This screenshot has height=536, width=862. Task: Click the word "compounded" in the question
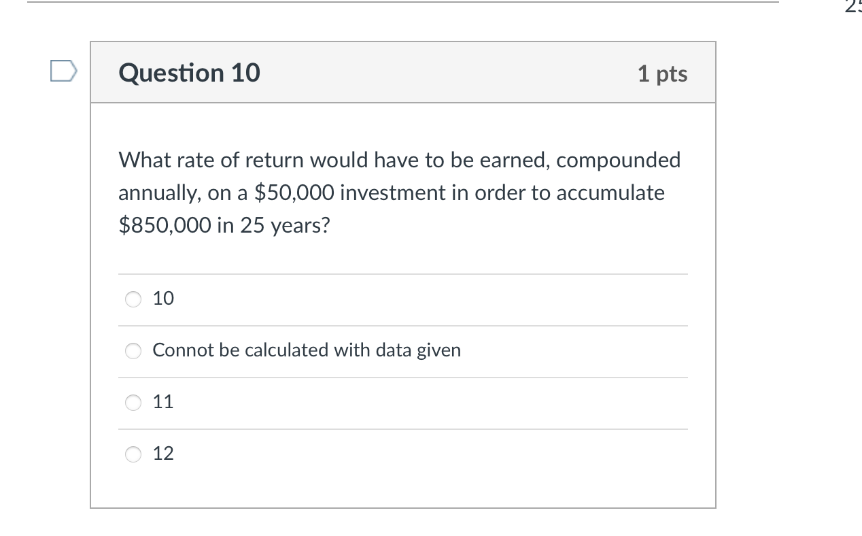tap(619, 161)
